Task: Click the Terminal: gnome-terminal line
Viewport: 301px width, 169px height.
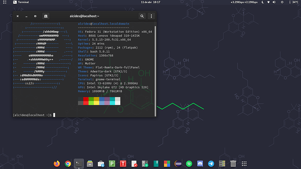Action: [x=99, y=79]
